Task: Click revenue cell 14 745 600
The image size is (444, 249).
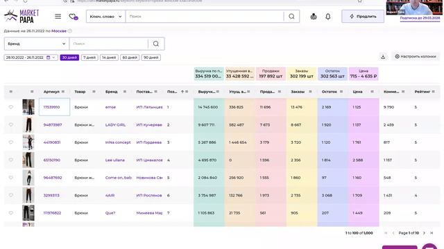Action: point(208,107)
